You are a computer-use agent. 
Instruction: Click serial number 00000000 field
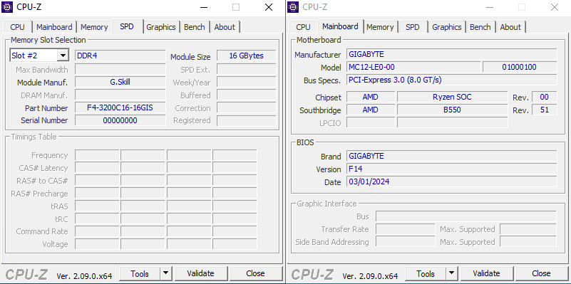120,120
